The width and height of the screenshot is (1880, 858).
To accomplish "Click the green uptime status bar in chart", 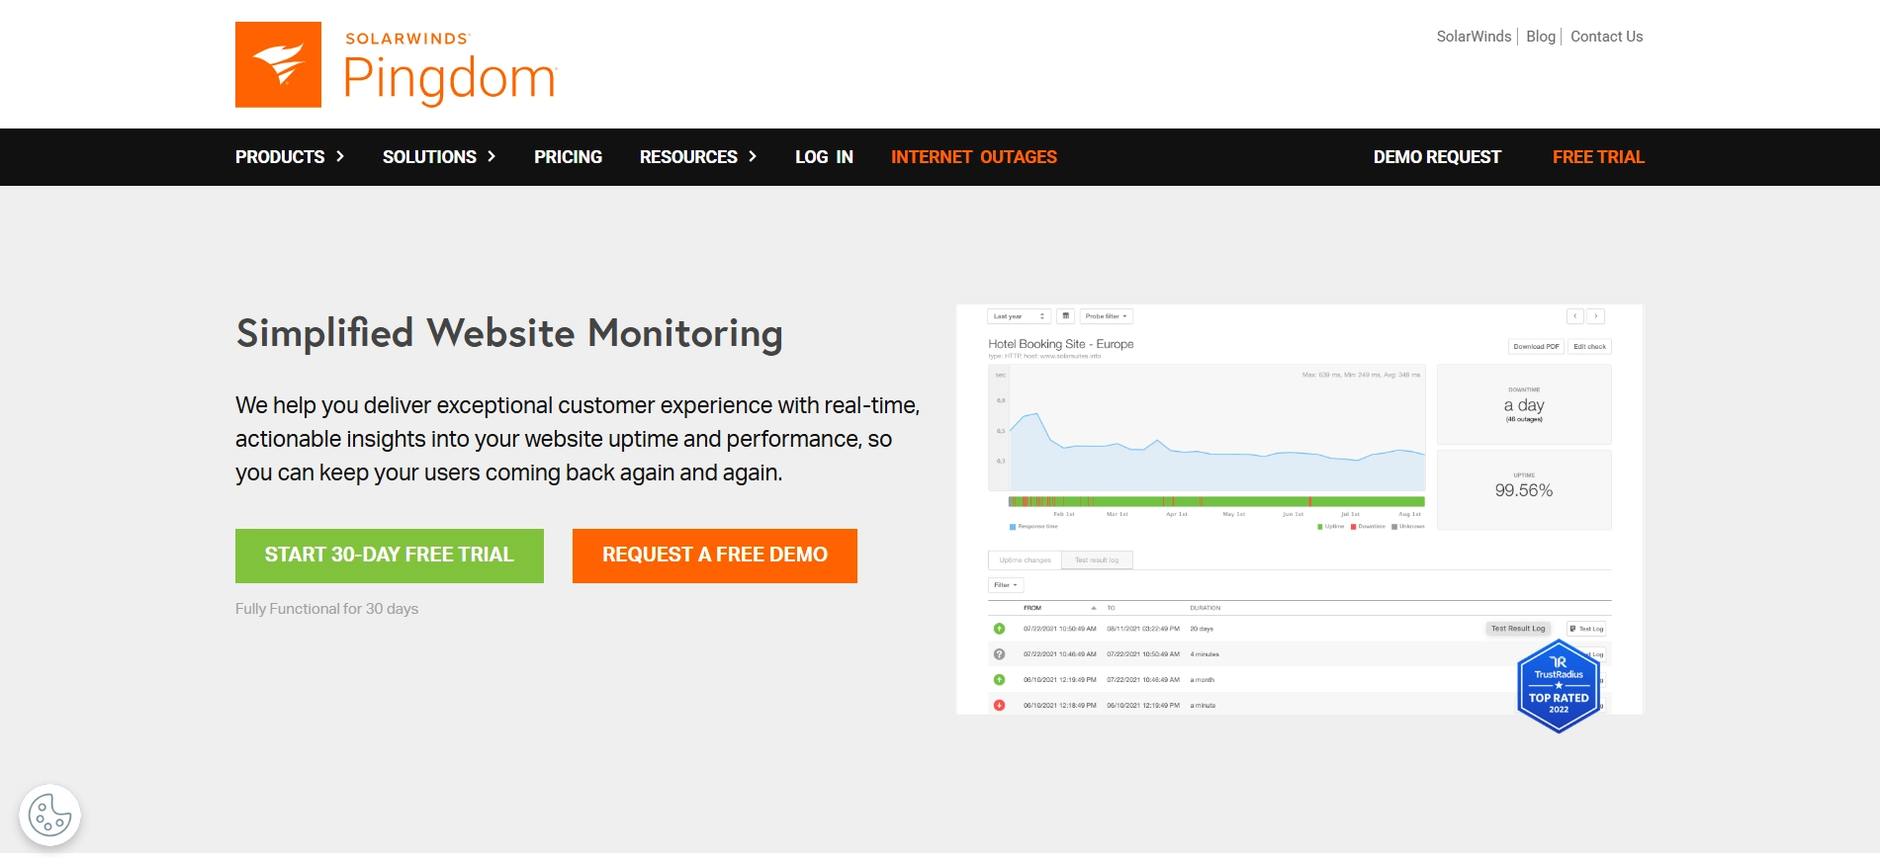I will point(1236,502).
